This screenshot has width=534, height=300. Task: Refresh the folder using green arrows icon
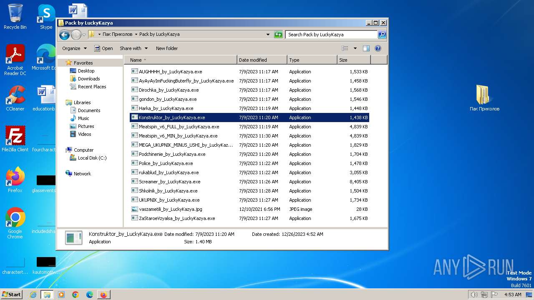pyautogui.click(x=278, y=35)
